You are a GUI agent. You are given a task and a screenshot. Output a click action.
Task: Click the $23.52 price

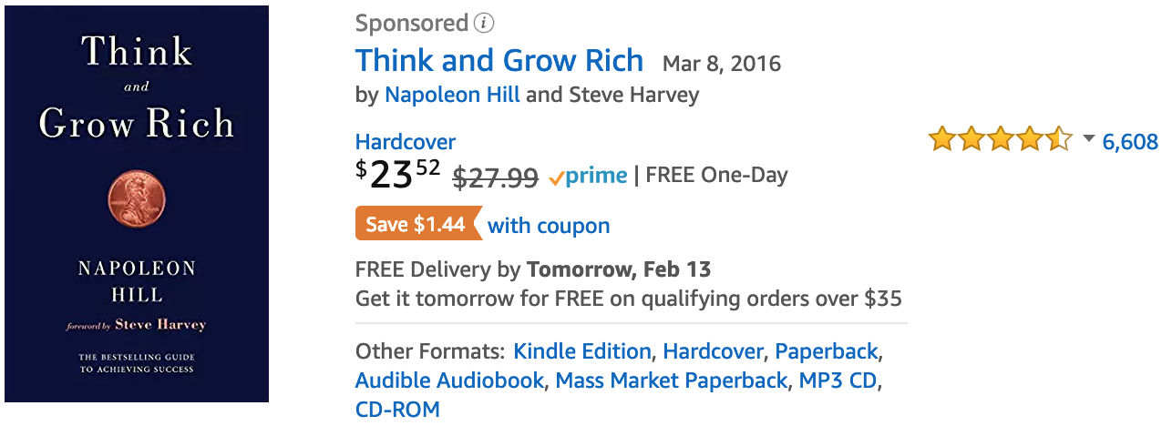point(398,174)
